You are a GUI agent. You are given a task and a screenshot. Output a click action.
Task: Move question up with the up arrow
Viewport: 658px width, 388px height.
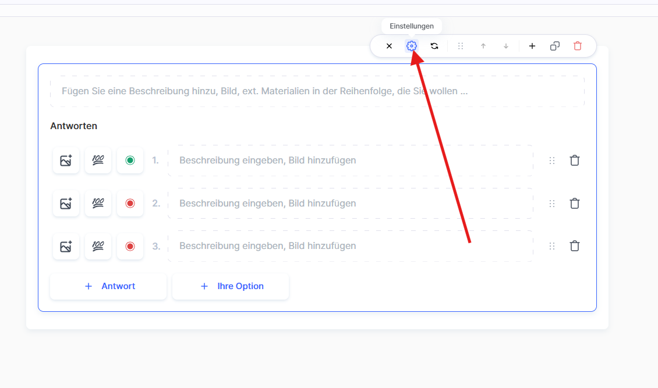pos(483,46)
